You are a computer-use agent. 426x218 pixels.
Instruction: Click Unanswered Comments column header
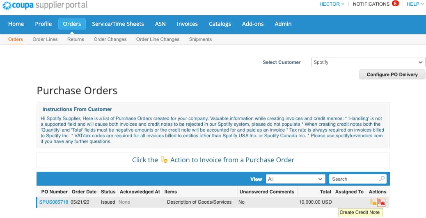(267, 192)
